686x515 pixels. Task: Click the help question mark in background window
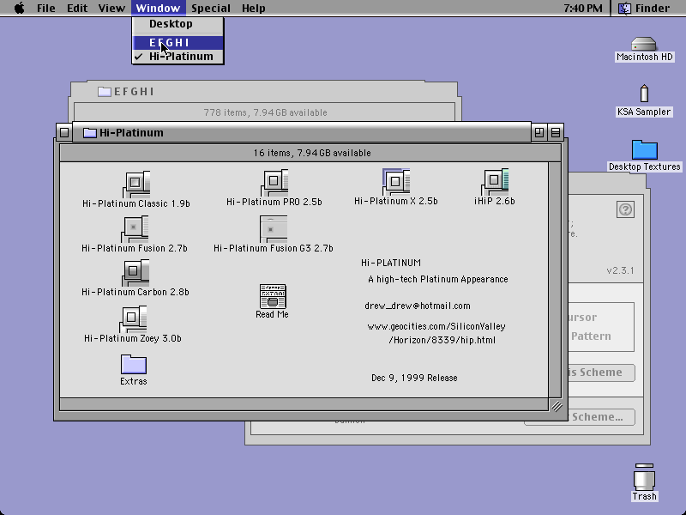(625, 209)
